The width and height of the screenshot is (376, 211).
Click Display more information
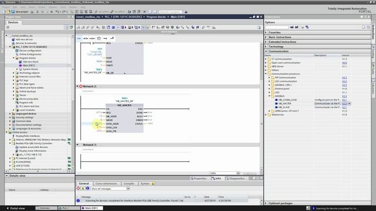click(33, 151)
